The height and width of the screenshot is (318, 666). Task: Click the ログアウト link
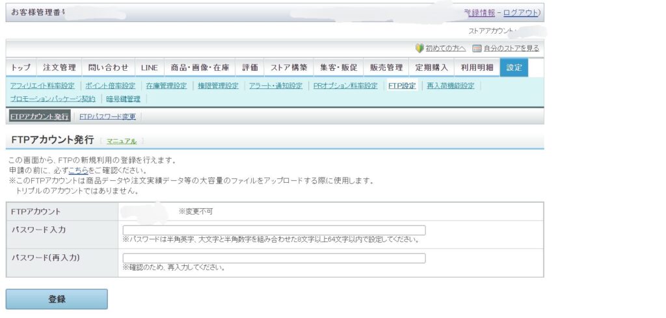pyautogui.click(x=520, y=12)
